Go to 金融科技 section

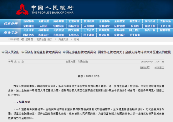28,26
